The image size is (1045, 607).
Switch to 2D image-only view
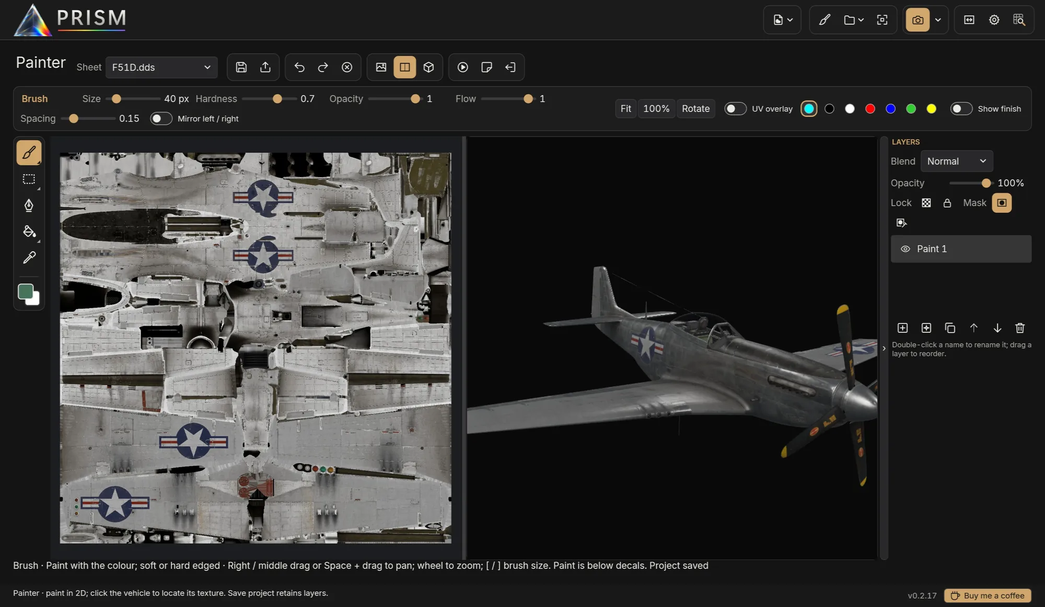(381, 67)
